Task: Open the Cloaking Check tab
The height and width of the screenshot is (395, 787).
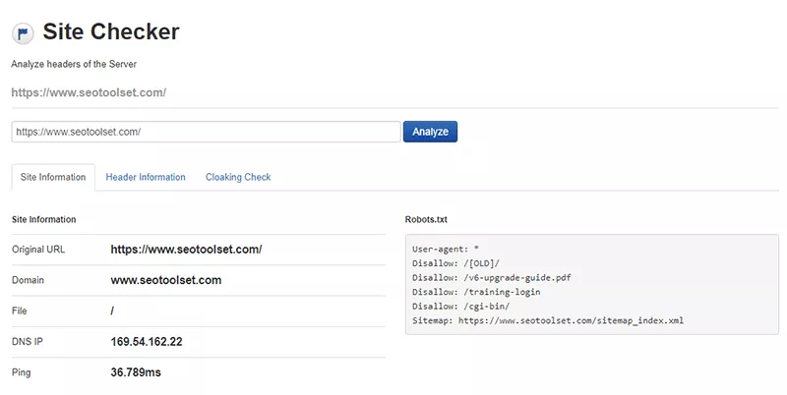Action: click(238, 177)
